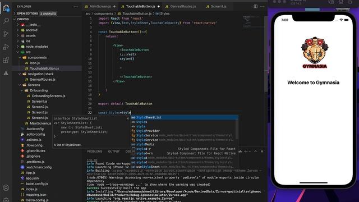The height and width of the screenshot is (202, 359).
Task: Open editor more actions ellipsis
Action: 263,6
